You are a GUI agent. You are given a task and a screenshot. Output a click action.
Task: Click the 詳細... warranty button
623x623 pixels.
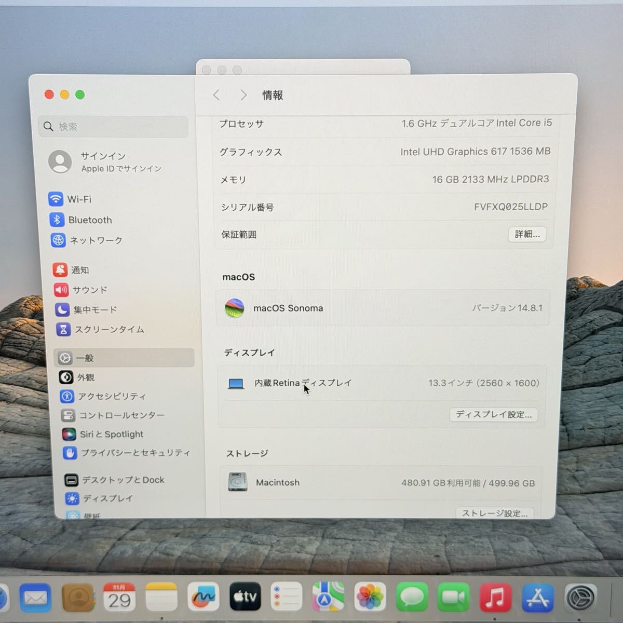pos(527,234)
